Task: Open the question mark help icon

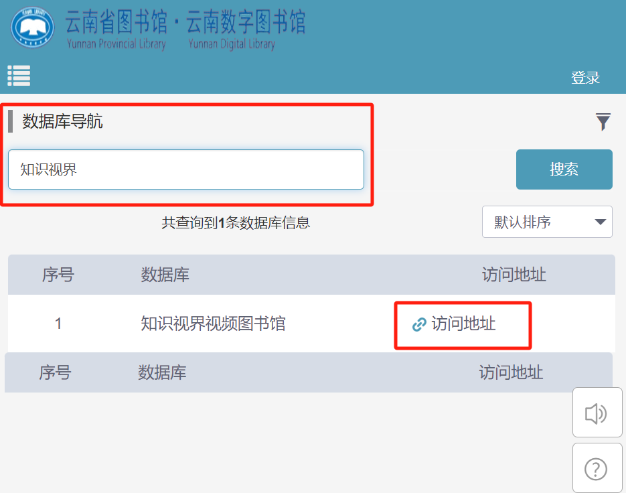Action: click(x=597, y=469)
